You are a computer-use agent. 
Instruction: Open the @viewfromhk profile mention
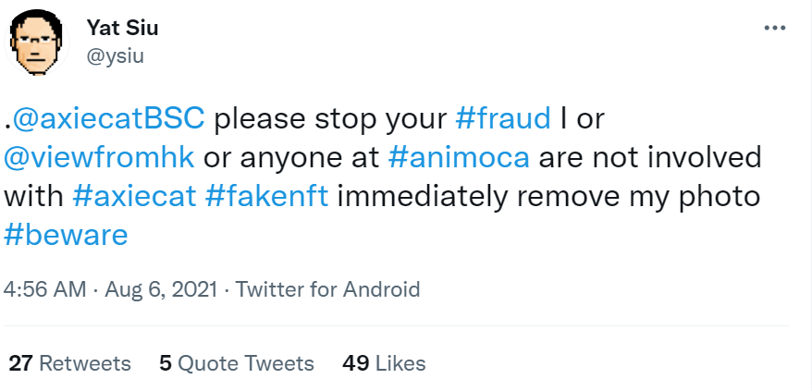(100, 157)
